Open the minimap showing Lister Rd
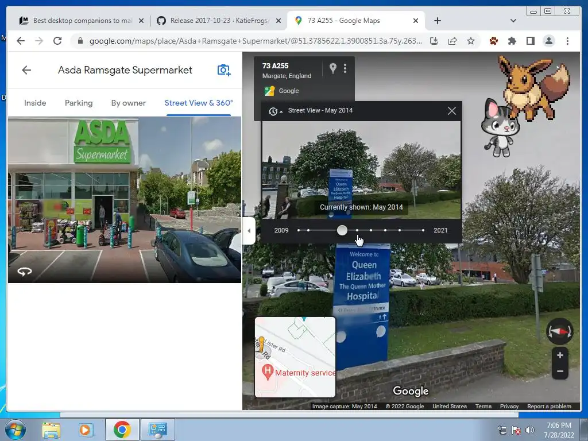The width and height of the screenshot is (588, 441). 295,357
